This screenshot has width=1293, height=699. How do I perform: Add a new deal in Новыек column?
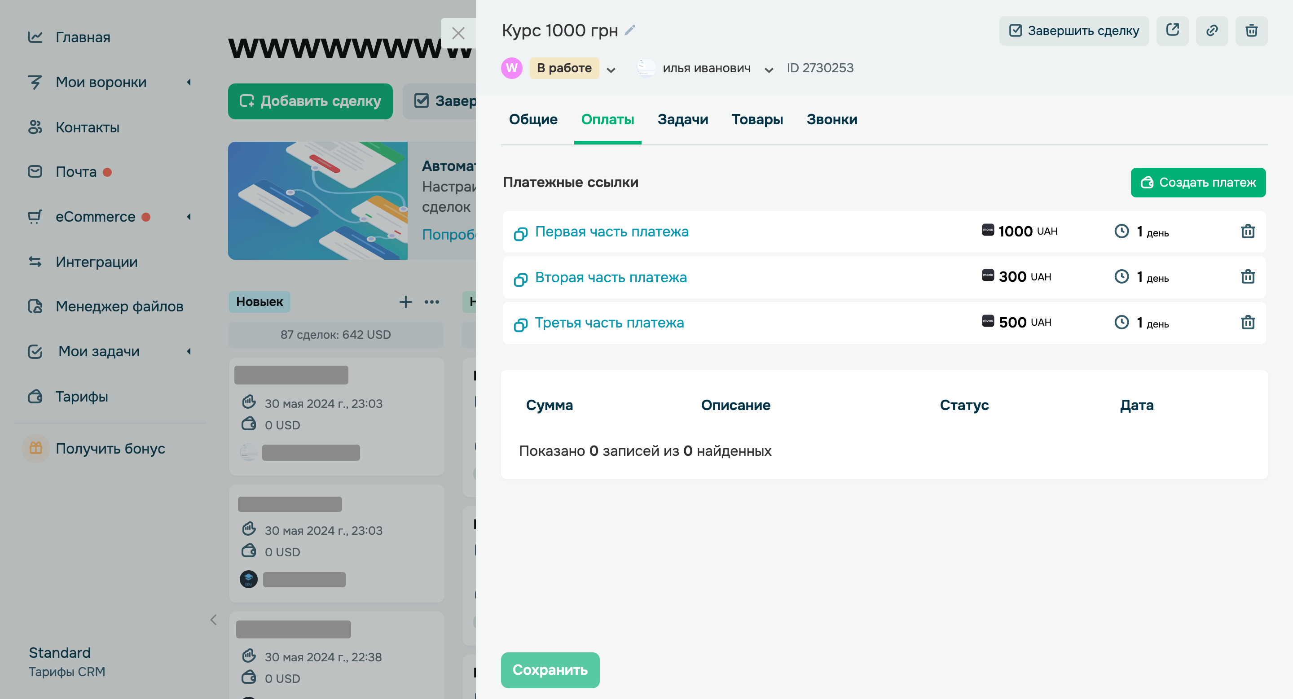tap(405, 301)
